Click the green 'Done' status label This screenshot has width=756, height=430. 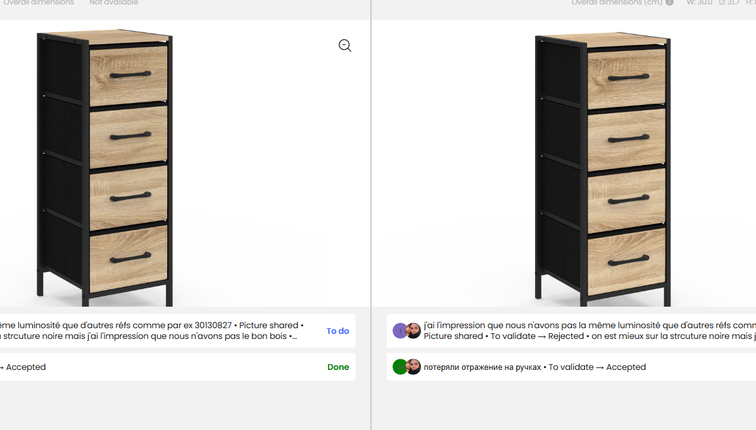point(338,367)
